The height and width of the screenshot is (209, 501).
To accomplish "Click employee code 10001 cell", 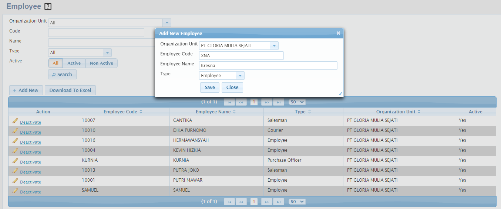I will pyautogui.click(x=123, y=180).
